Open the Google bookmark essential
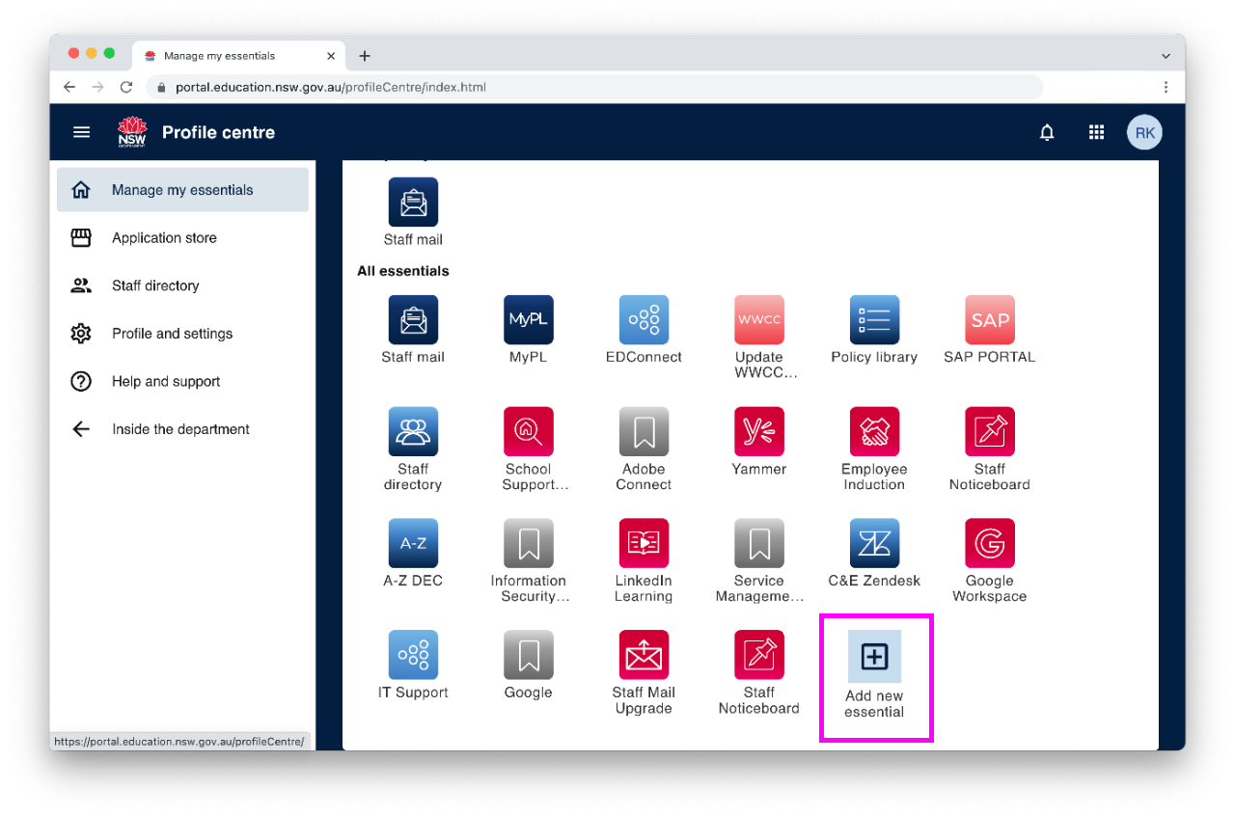The image size is (1235, 816). 528,656
